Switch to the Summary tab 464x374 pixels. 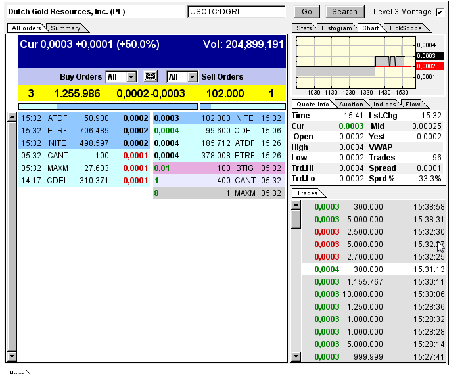pyautogui.click(x=66, y=28)
